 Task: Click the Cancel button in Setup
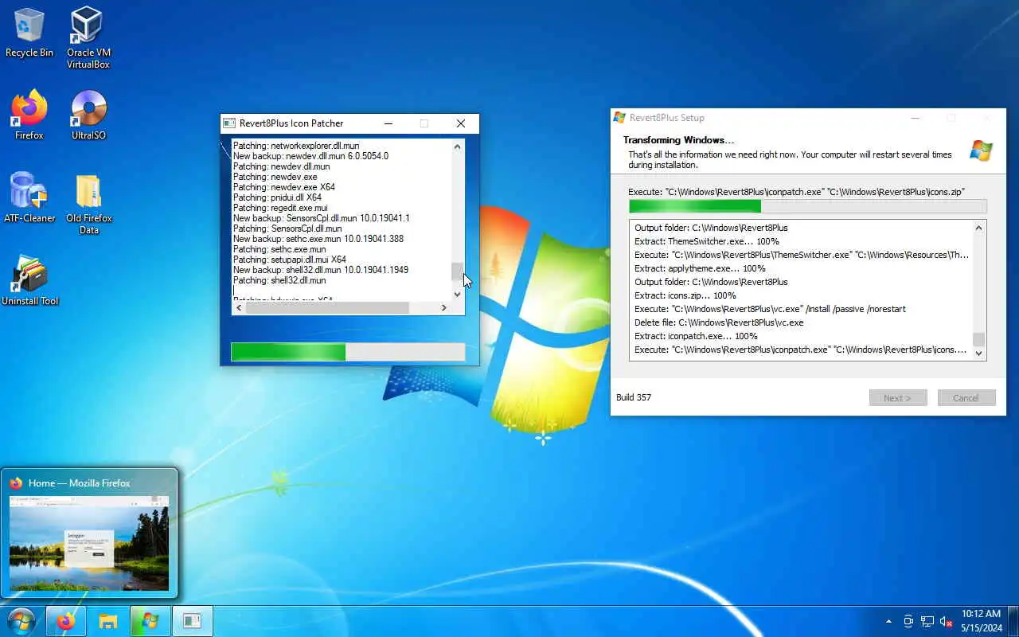click(x=966, y=398)
